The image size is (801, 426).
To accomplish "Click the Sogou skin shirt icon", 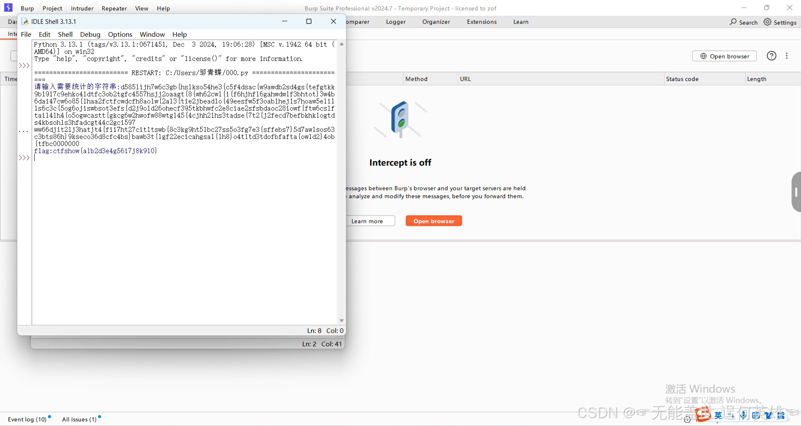I will pyautogui.click(x=768, y=415).
